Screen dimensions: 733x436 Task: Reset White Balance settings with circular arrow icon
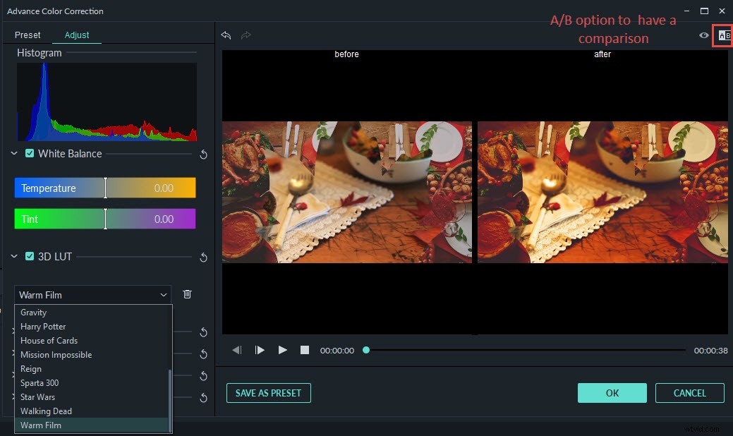pyautogui.click(x=203, y=155)
